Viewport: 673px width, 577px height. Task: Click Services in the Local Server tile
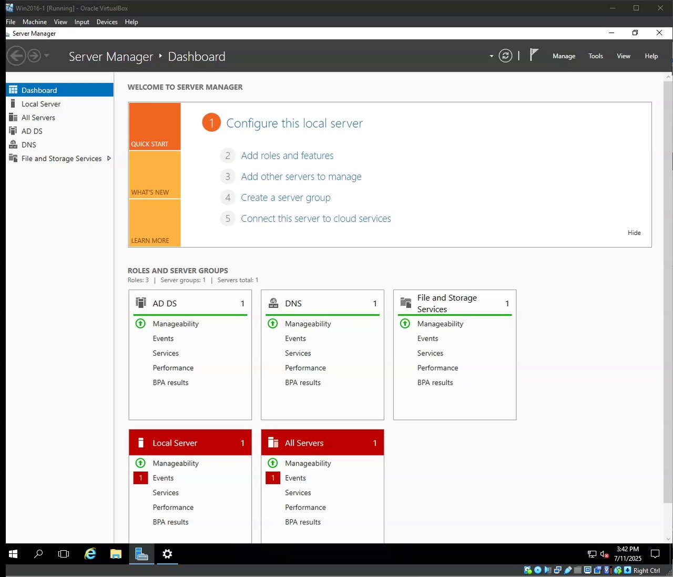(x=166, y=492)
